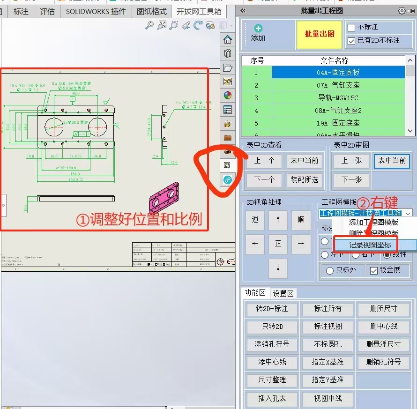The image size is (417, 409).
Task: Open the Custom Properties list icon
Action: click(x=228, y=110)
